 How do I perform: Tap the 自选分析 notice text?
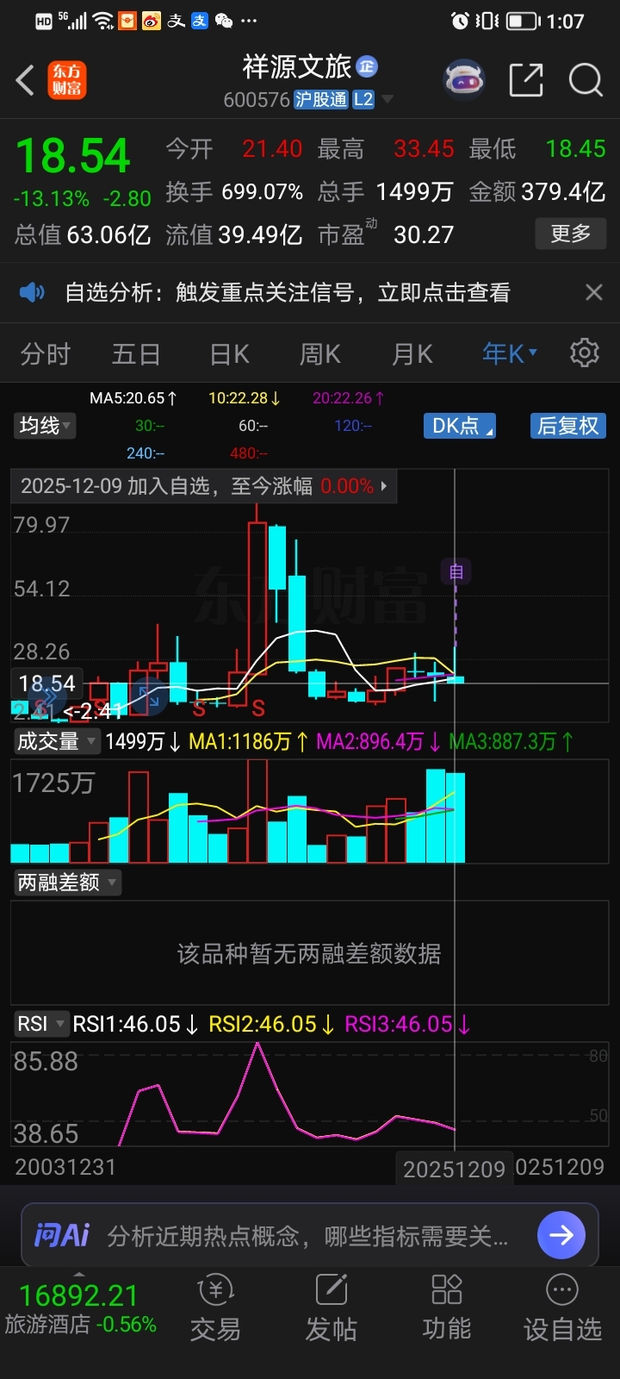coord(288,293)
